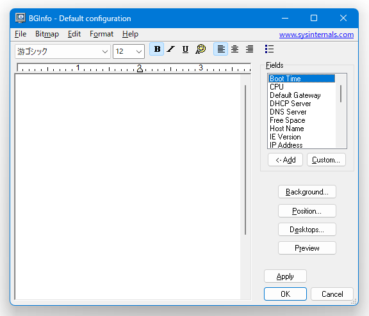Select Boot Time in Fields list
This screenshot has height=316, width=369.
302,79
